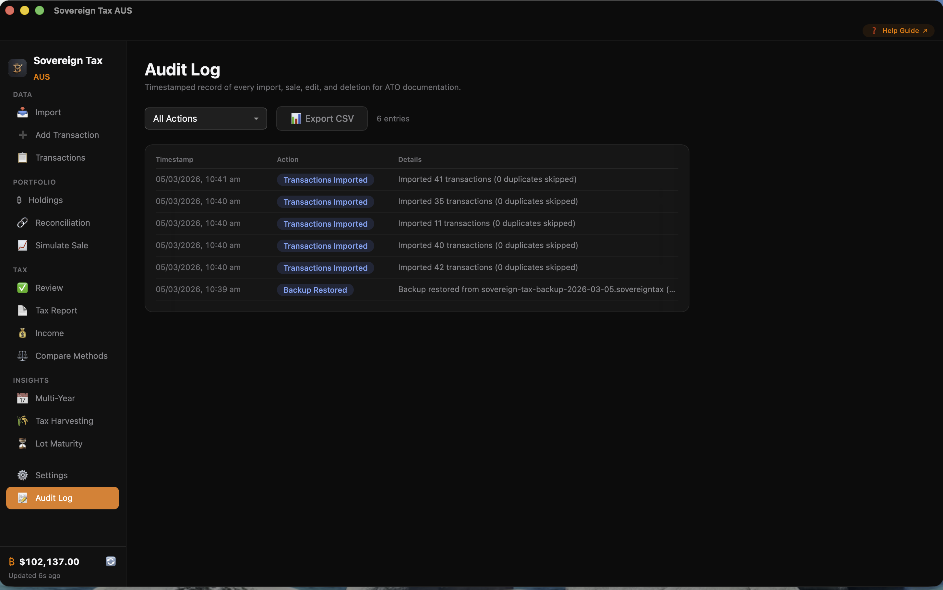Image resolution: width=943 pixels, height=590 pixels.
Task: Open the Import data section
Action: click(x=48, y=112)
